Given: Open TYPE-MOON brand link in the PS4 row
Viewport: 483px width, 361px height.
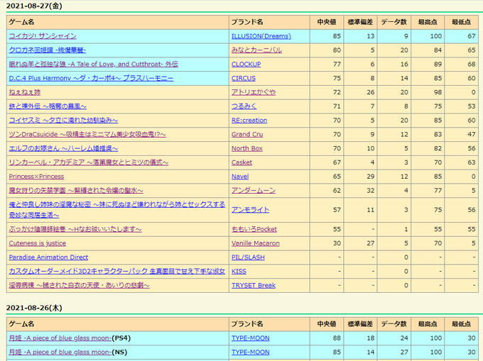Looking at the screenshot, I should point(251,338).
